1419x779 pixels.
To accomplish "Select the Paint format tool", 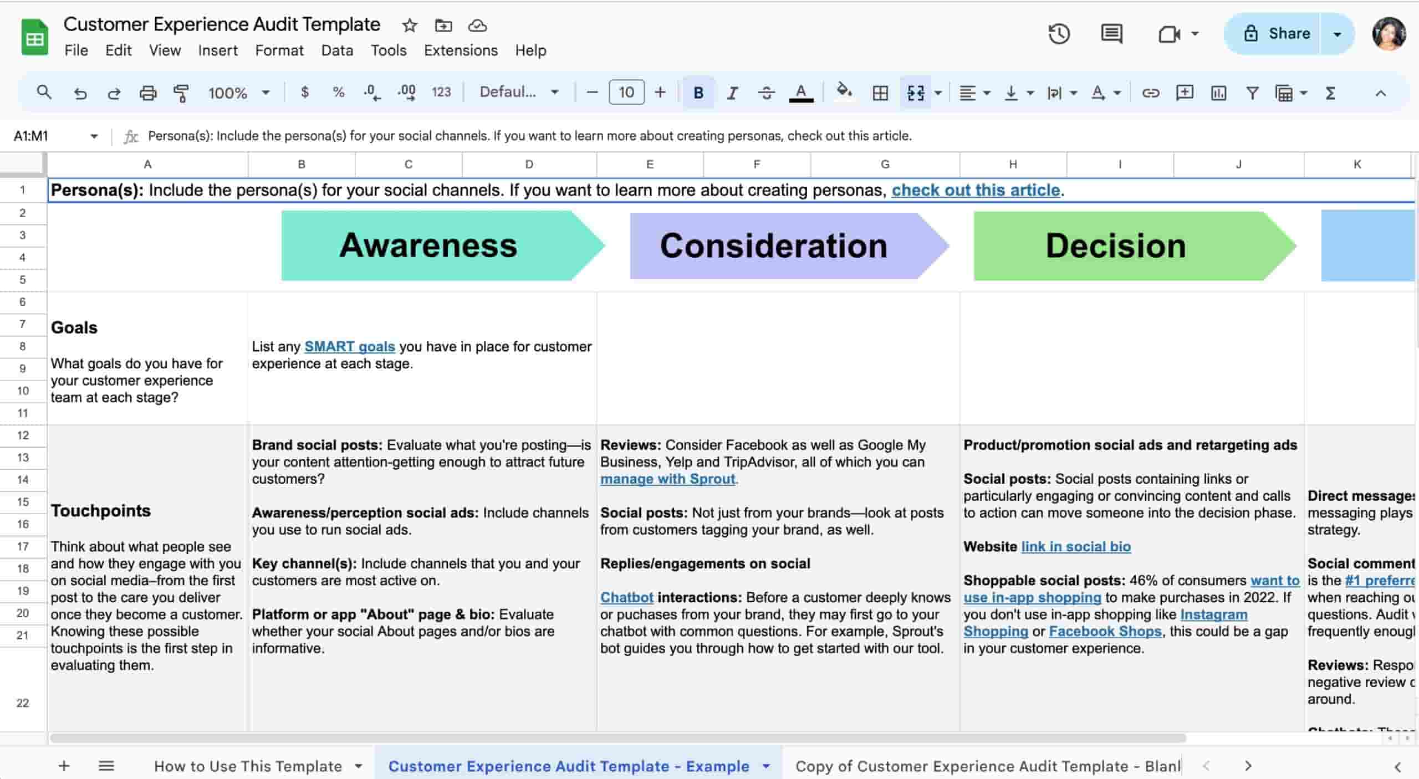I will point(181,93).
